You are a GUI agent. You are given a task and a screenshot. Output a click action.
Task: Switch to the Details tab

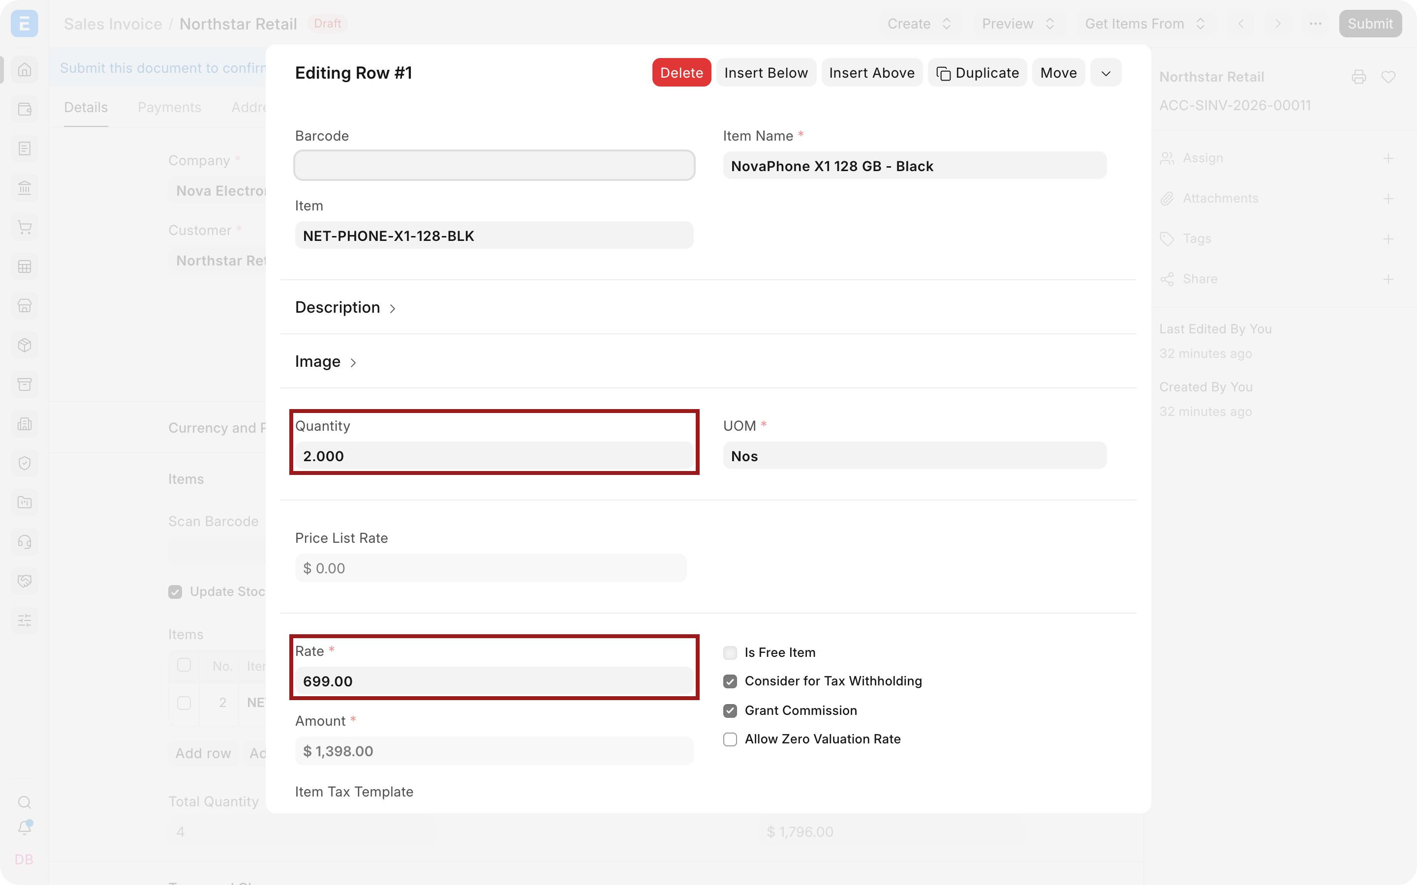point(86,107)
